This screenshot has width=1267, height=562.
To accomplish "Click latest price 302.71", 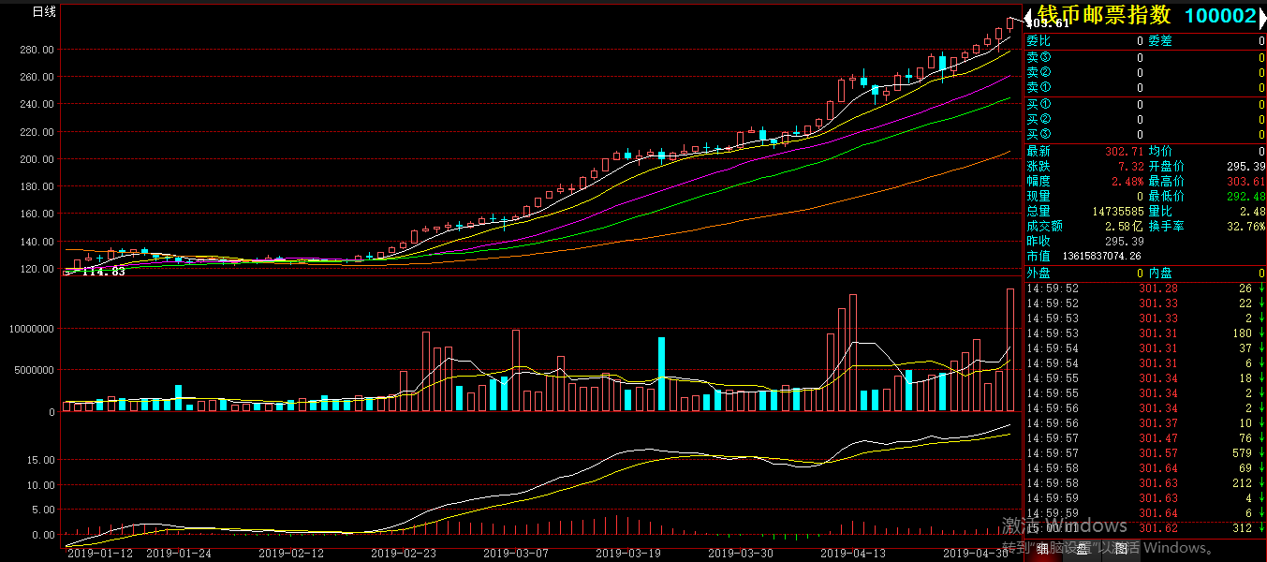I will click(1125, 151).
